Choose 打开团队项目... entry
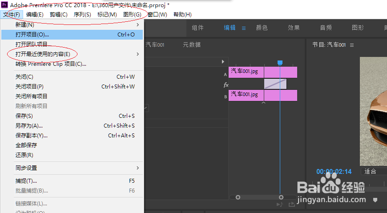This screenshot has width=387, height=213. [x=72, y=44]
